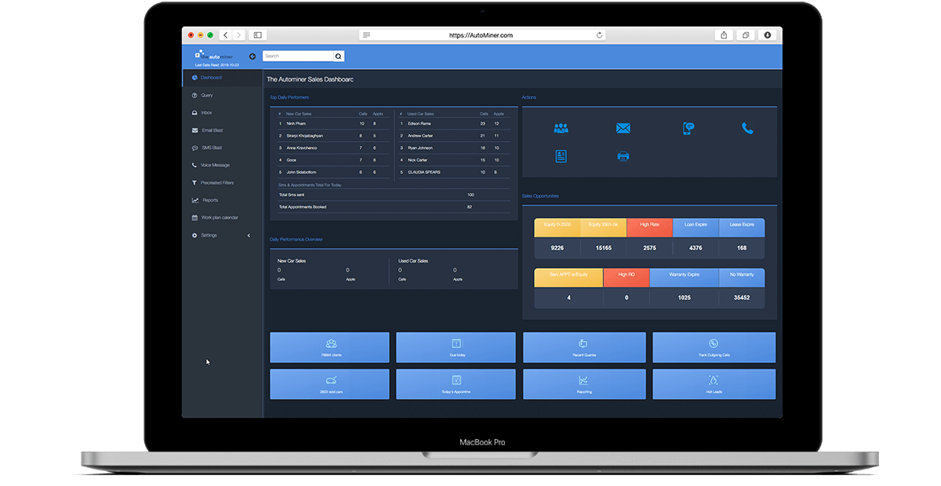
Task: Click the Edison Rama row
Action: click(x=455, y=123)
